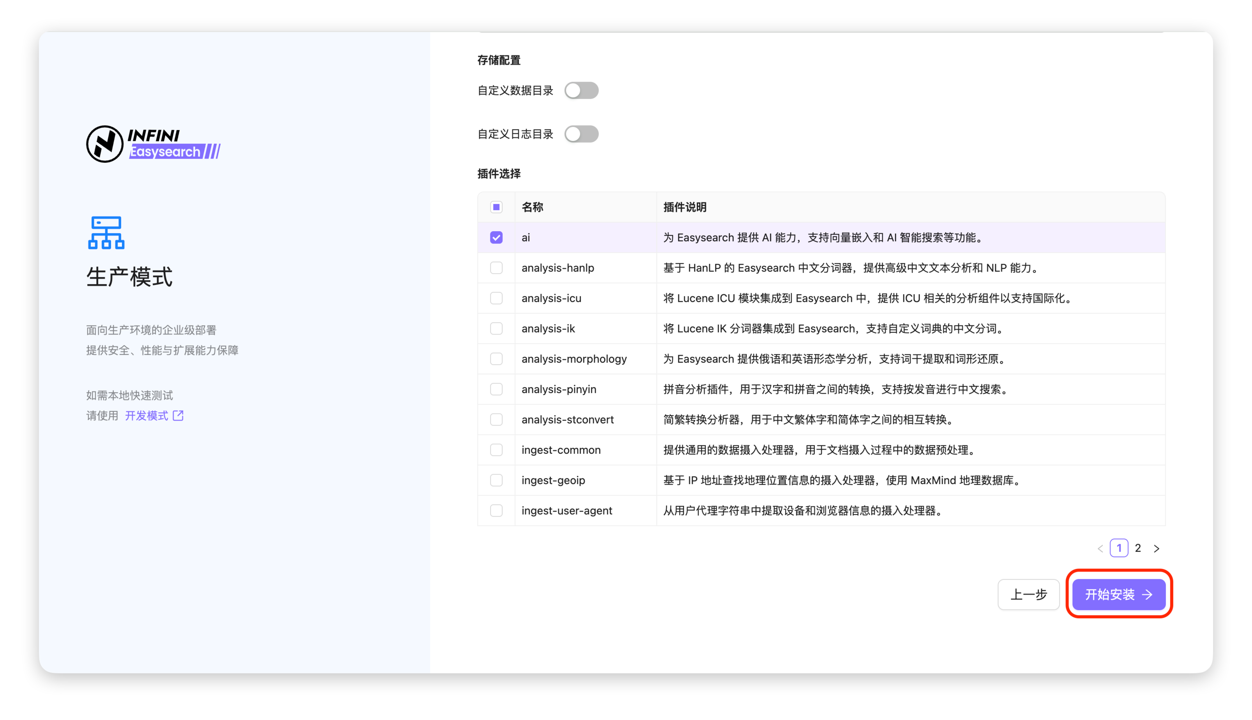This screenshot has width=1252, height=720.
Task: Turn on the 自定义日志目录 switch
Action: click(x=581, y=134)
